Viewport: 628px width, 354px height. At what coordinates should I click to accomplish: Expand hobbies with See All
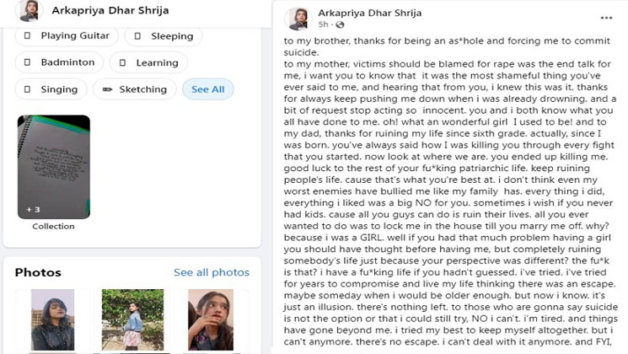pyautogui.click(x=208, y=89)
